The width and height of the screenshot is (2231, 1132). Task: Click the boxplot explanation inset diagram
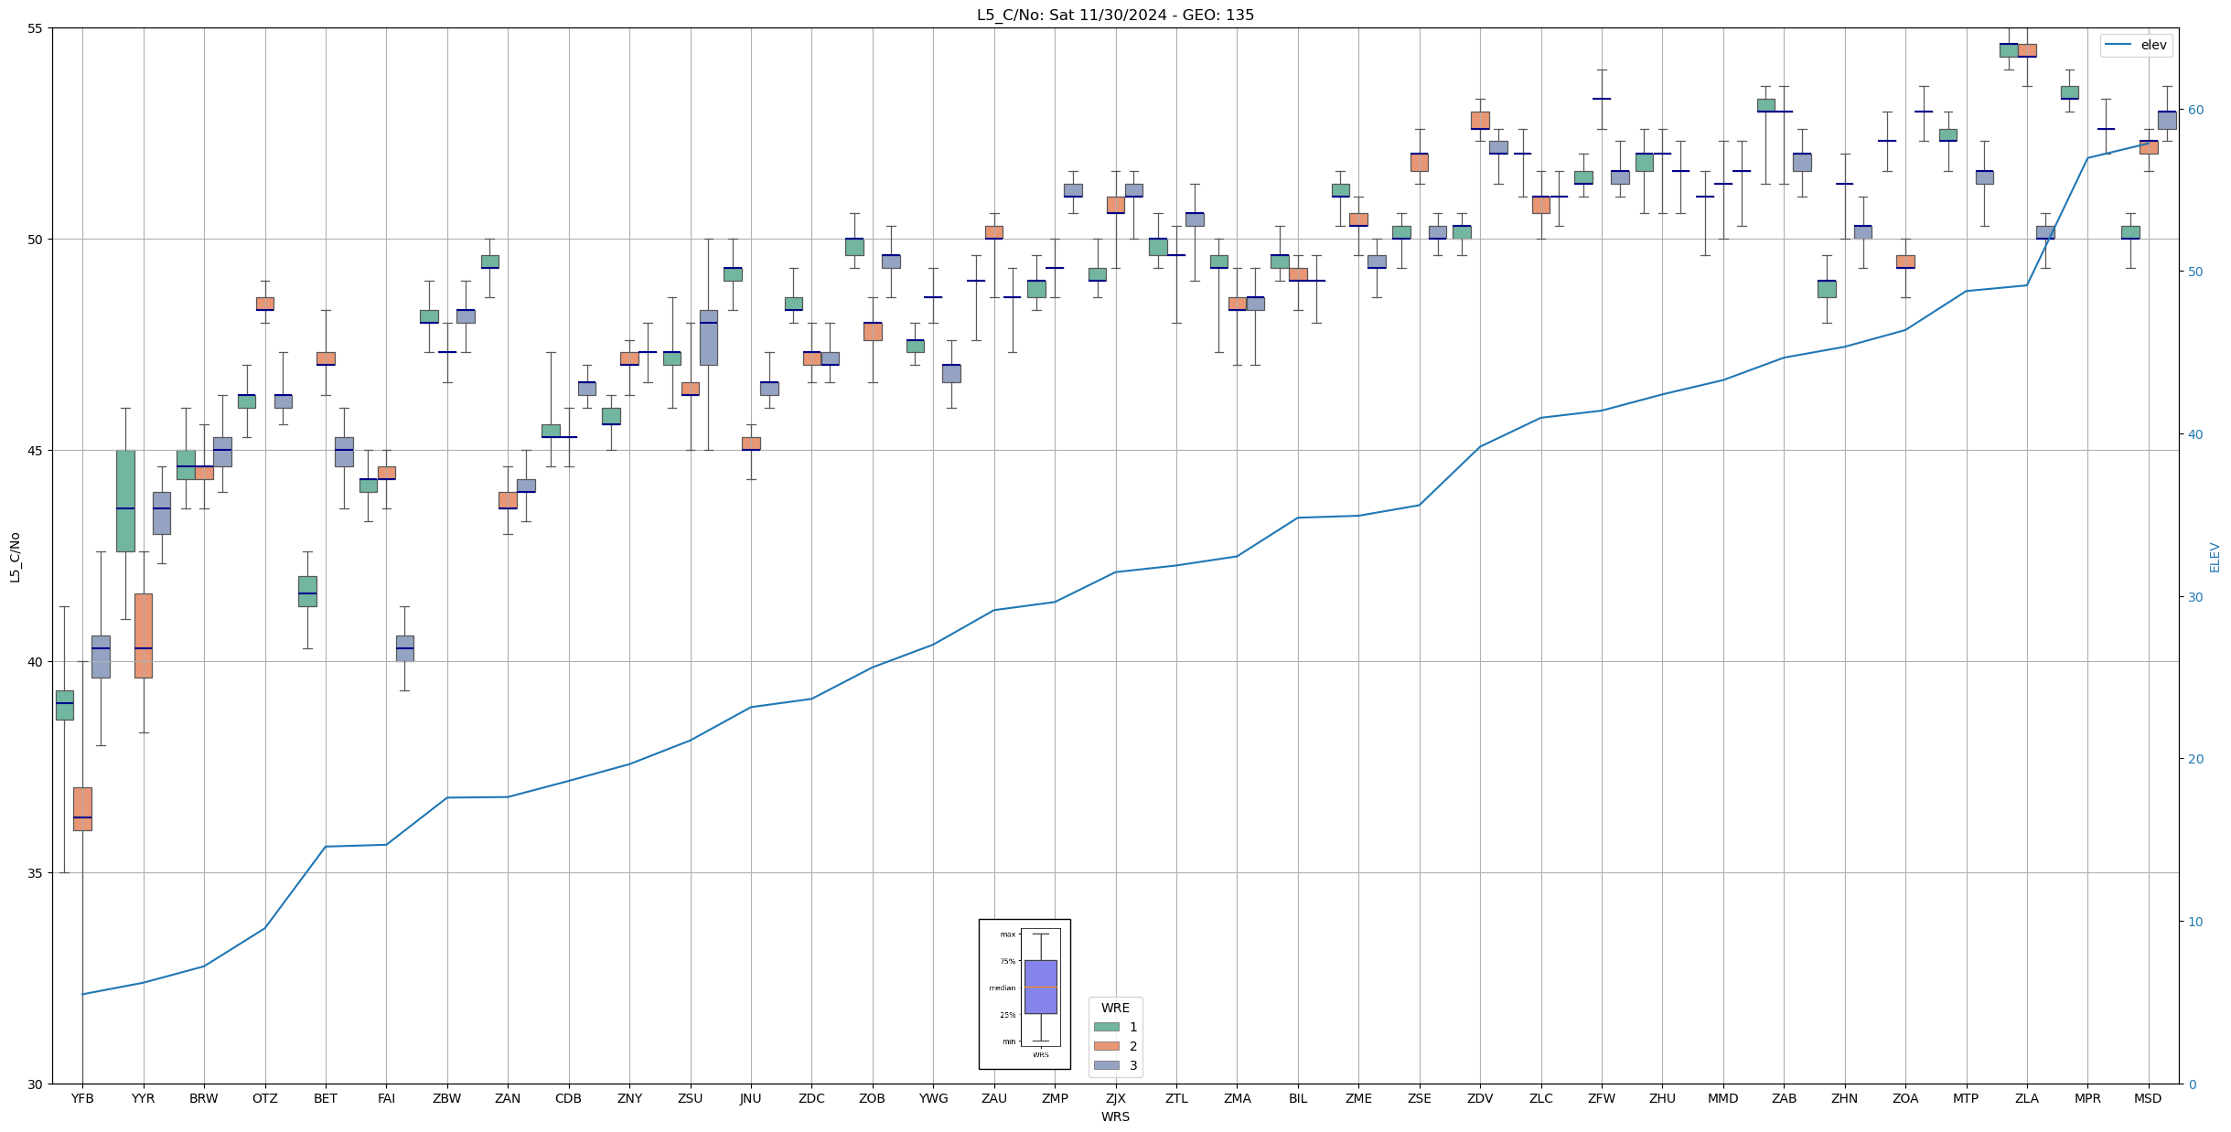pyautogui.click(x=1024, y=994)
